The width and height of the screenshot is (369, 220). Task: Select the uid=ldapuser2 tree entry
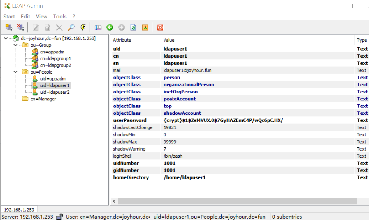click(55, 92)
